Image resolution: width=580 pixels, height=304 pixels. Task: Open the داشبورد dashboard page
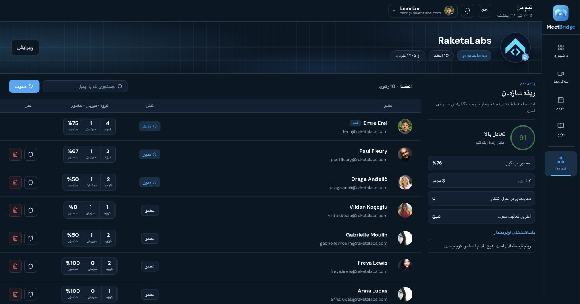click(x=561, y=51)
